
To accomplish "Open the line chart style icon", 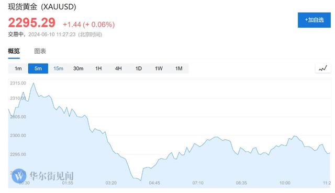I will [323, 68].
